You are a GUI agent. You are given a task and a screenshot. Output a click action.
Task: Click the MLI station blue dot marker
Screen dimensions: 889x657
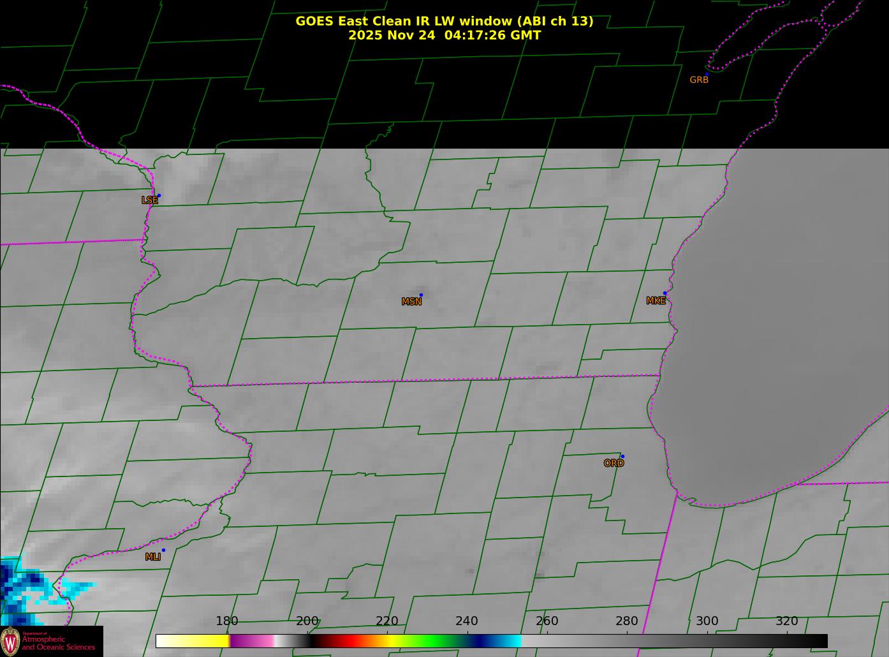pyautogui.click(x=163, y=550)
